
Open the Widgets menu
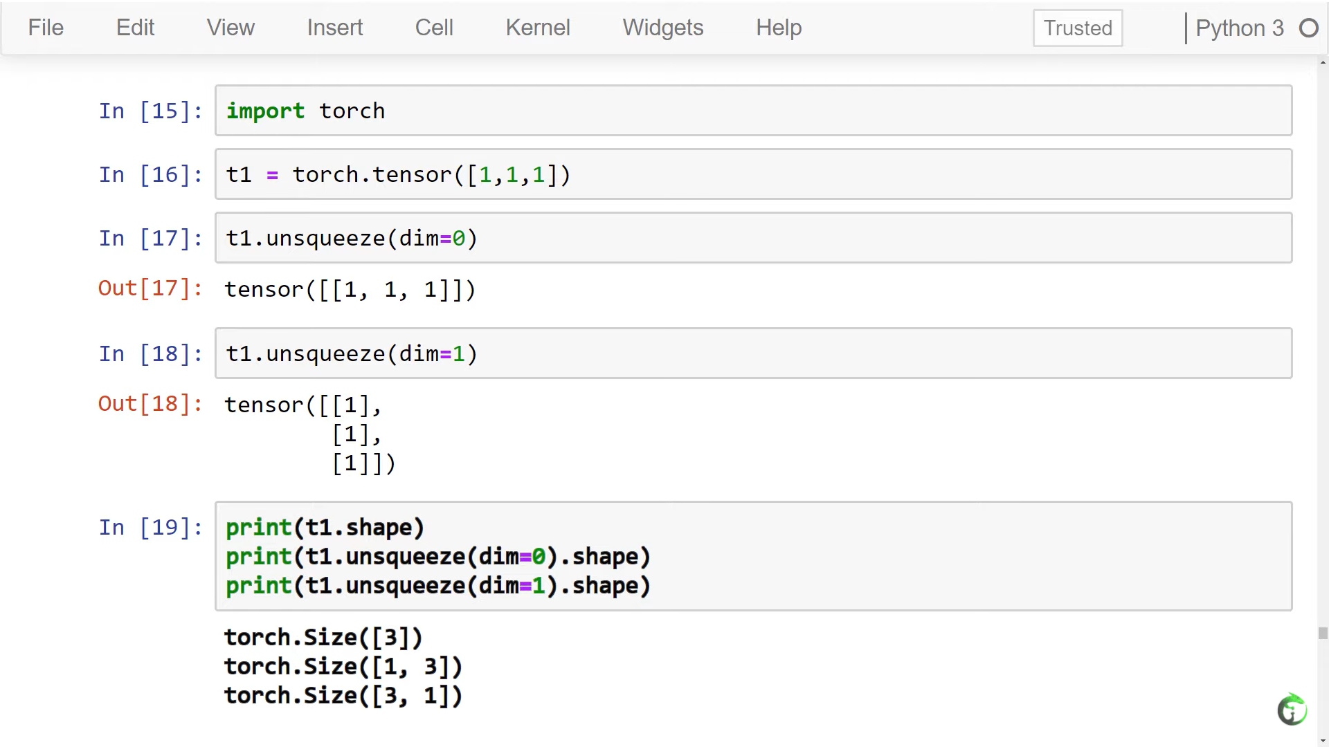coord(662,28)
